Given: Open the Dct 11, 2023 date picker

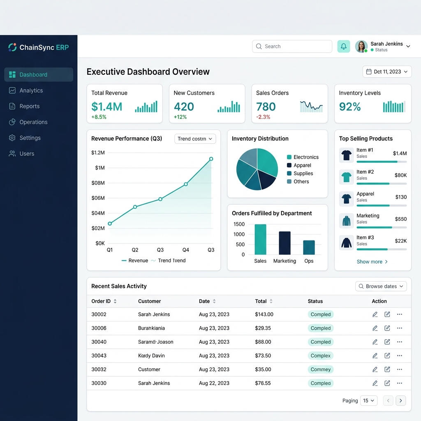Looking at the screenshot, I should tap(387, 72).
